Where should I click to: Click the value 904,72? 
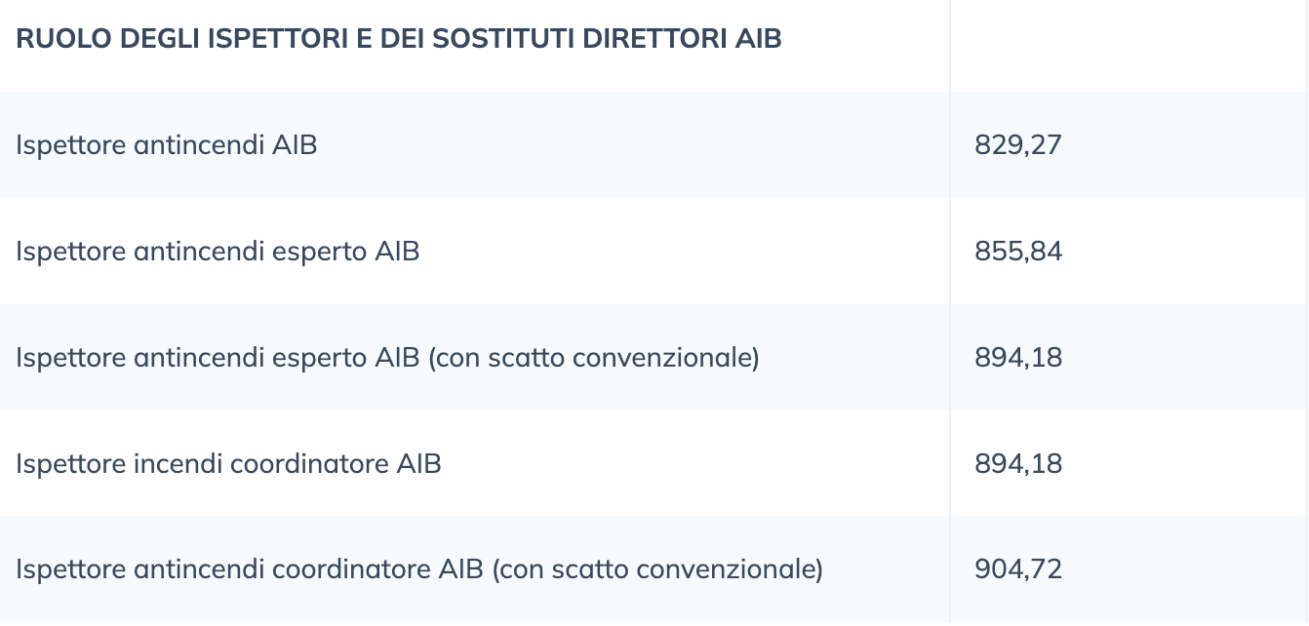[x=1018, y=568]
